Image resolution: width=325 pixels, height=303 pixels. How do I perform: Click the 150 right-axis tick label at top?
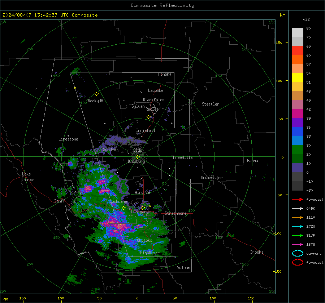[x=279, y=43]
